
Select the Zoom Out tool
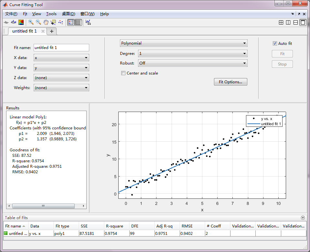click(x=38, y=22)
